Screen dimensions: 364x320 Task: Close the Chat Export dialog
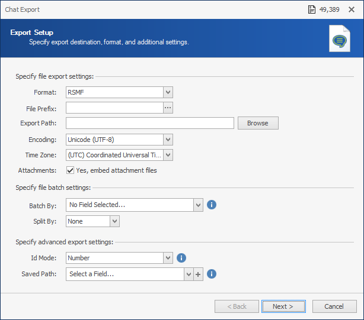pyautogui.click(x=352, y=9)
